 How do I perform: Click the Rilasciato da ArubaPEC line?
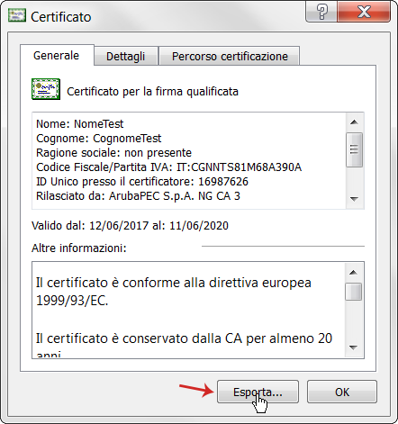138,196
